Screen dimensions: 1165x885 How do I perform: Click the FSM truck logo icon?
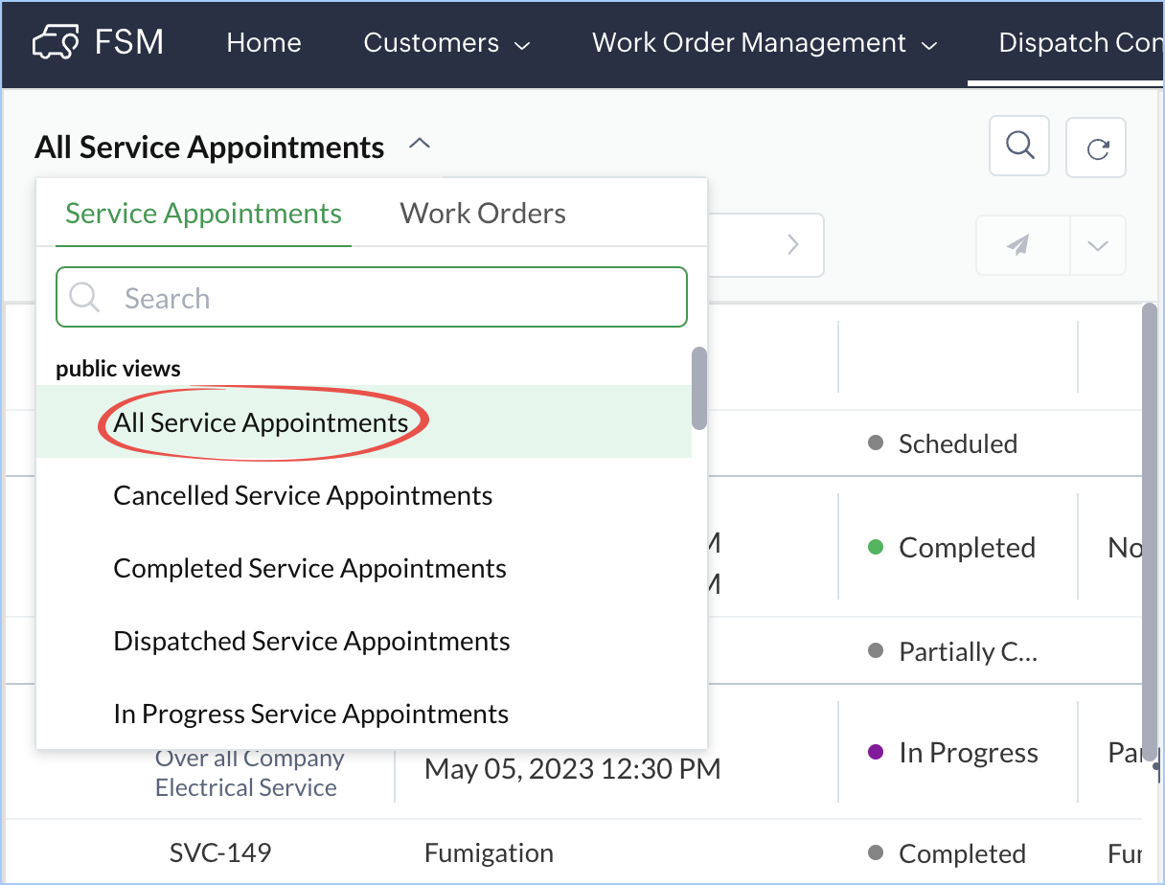[57, 43]
